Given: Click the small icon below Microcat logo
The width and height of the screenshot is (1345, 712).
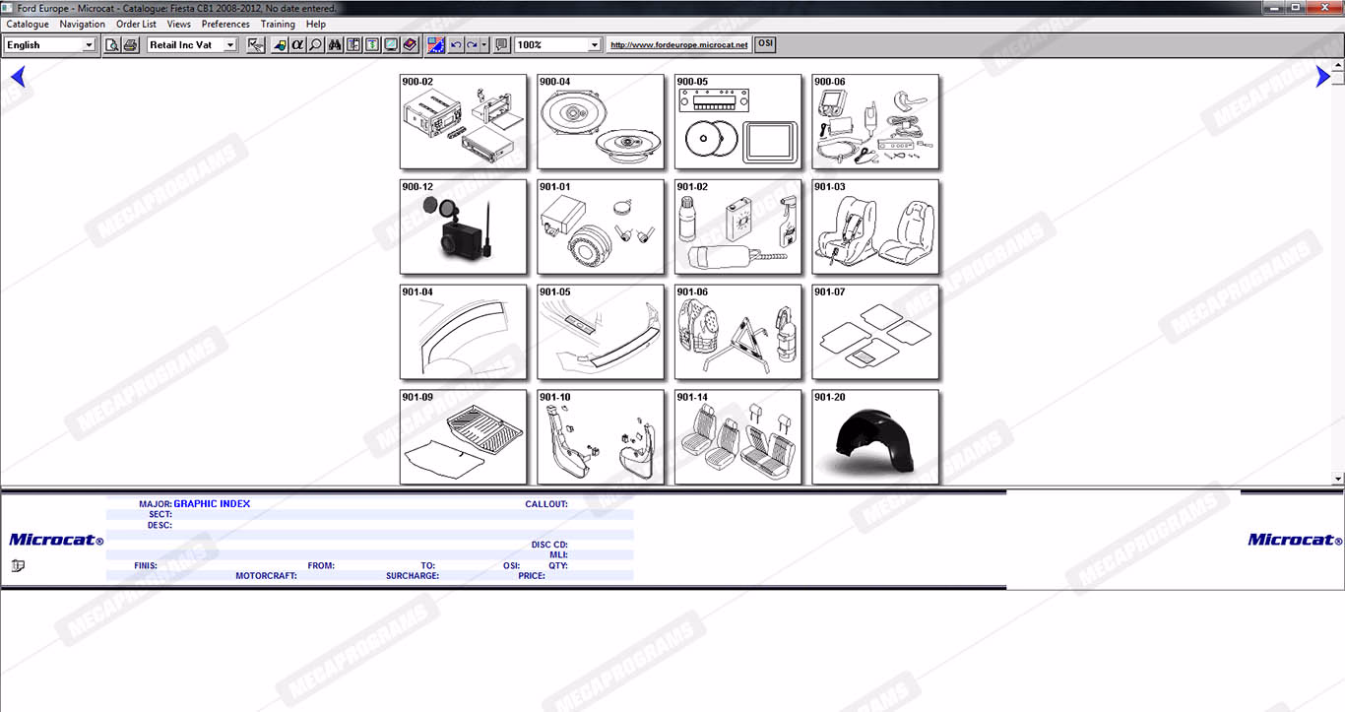Looking at the screenshot, I should tap(18, 565).
